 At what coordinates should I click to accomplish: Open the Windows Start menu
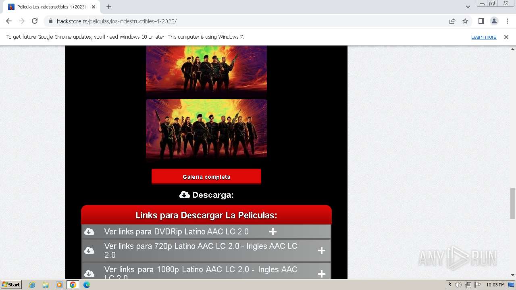click(x=11, y=285)
